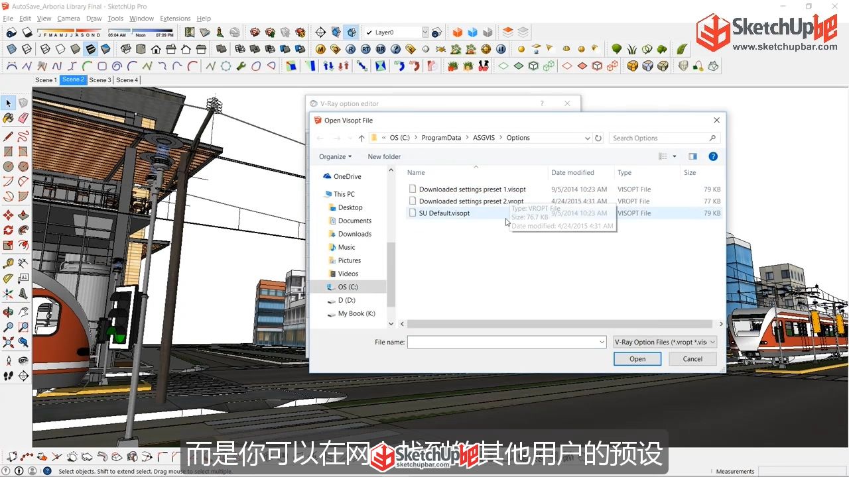
Task: Start V-Ray render R icon
Action: 350,49
